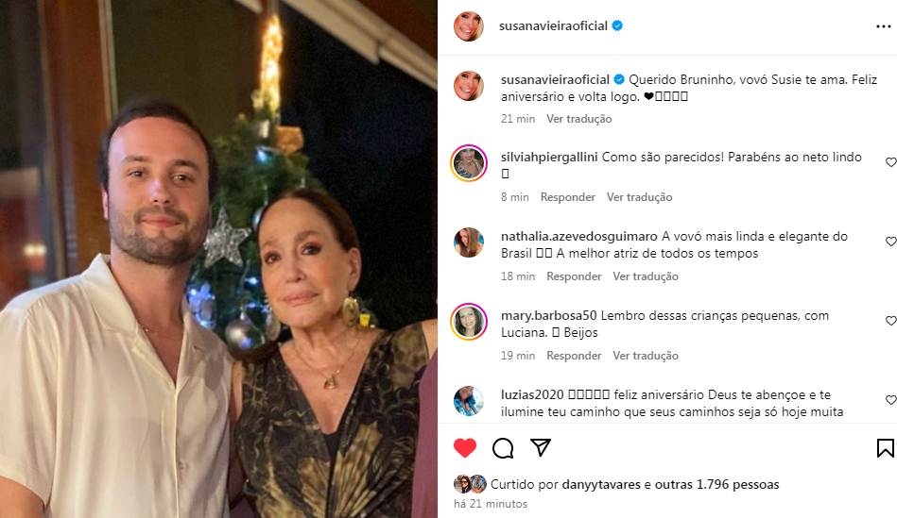Click the share paper plane icon
Image resolution: width=897 pixels, height=518 pixels.
pos(541,447)
